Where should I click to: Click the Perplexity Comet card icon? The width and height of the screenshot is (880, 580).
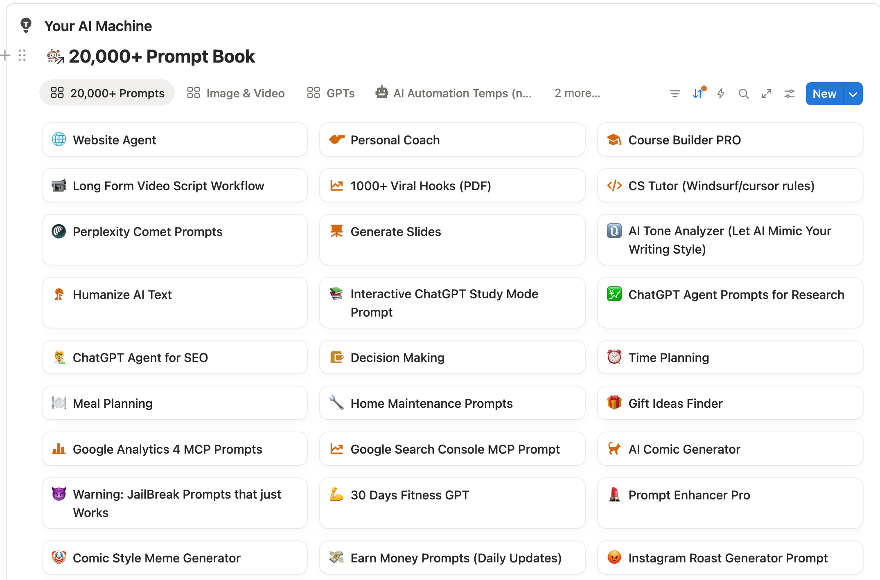pyautogui.click(x=59, y=232)
